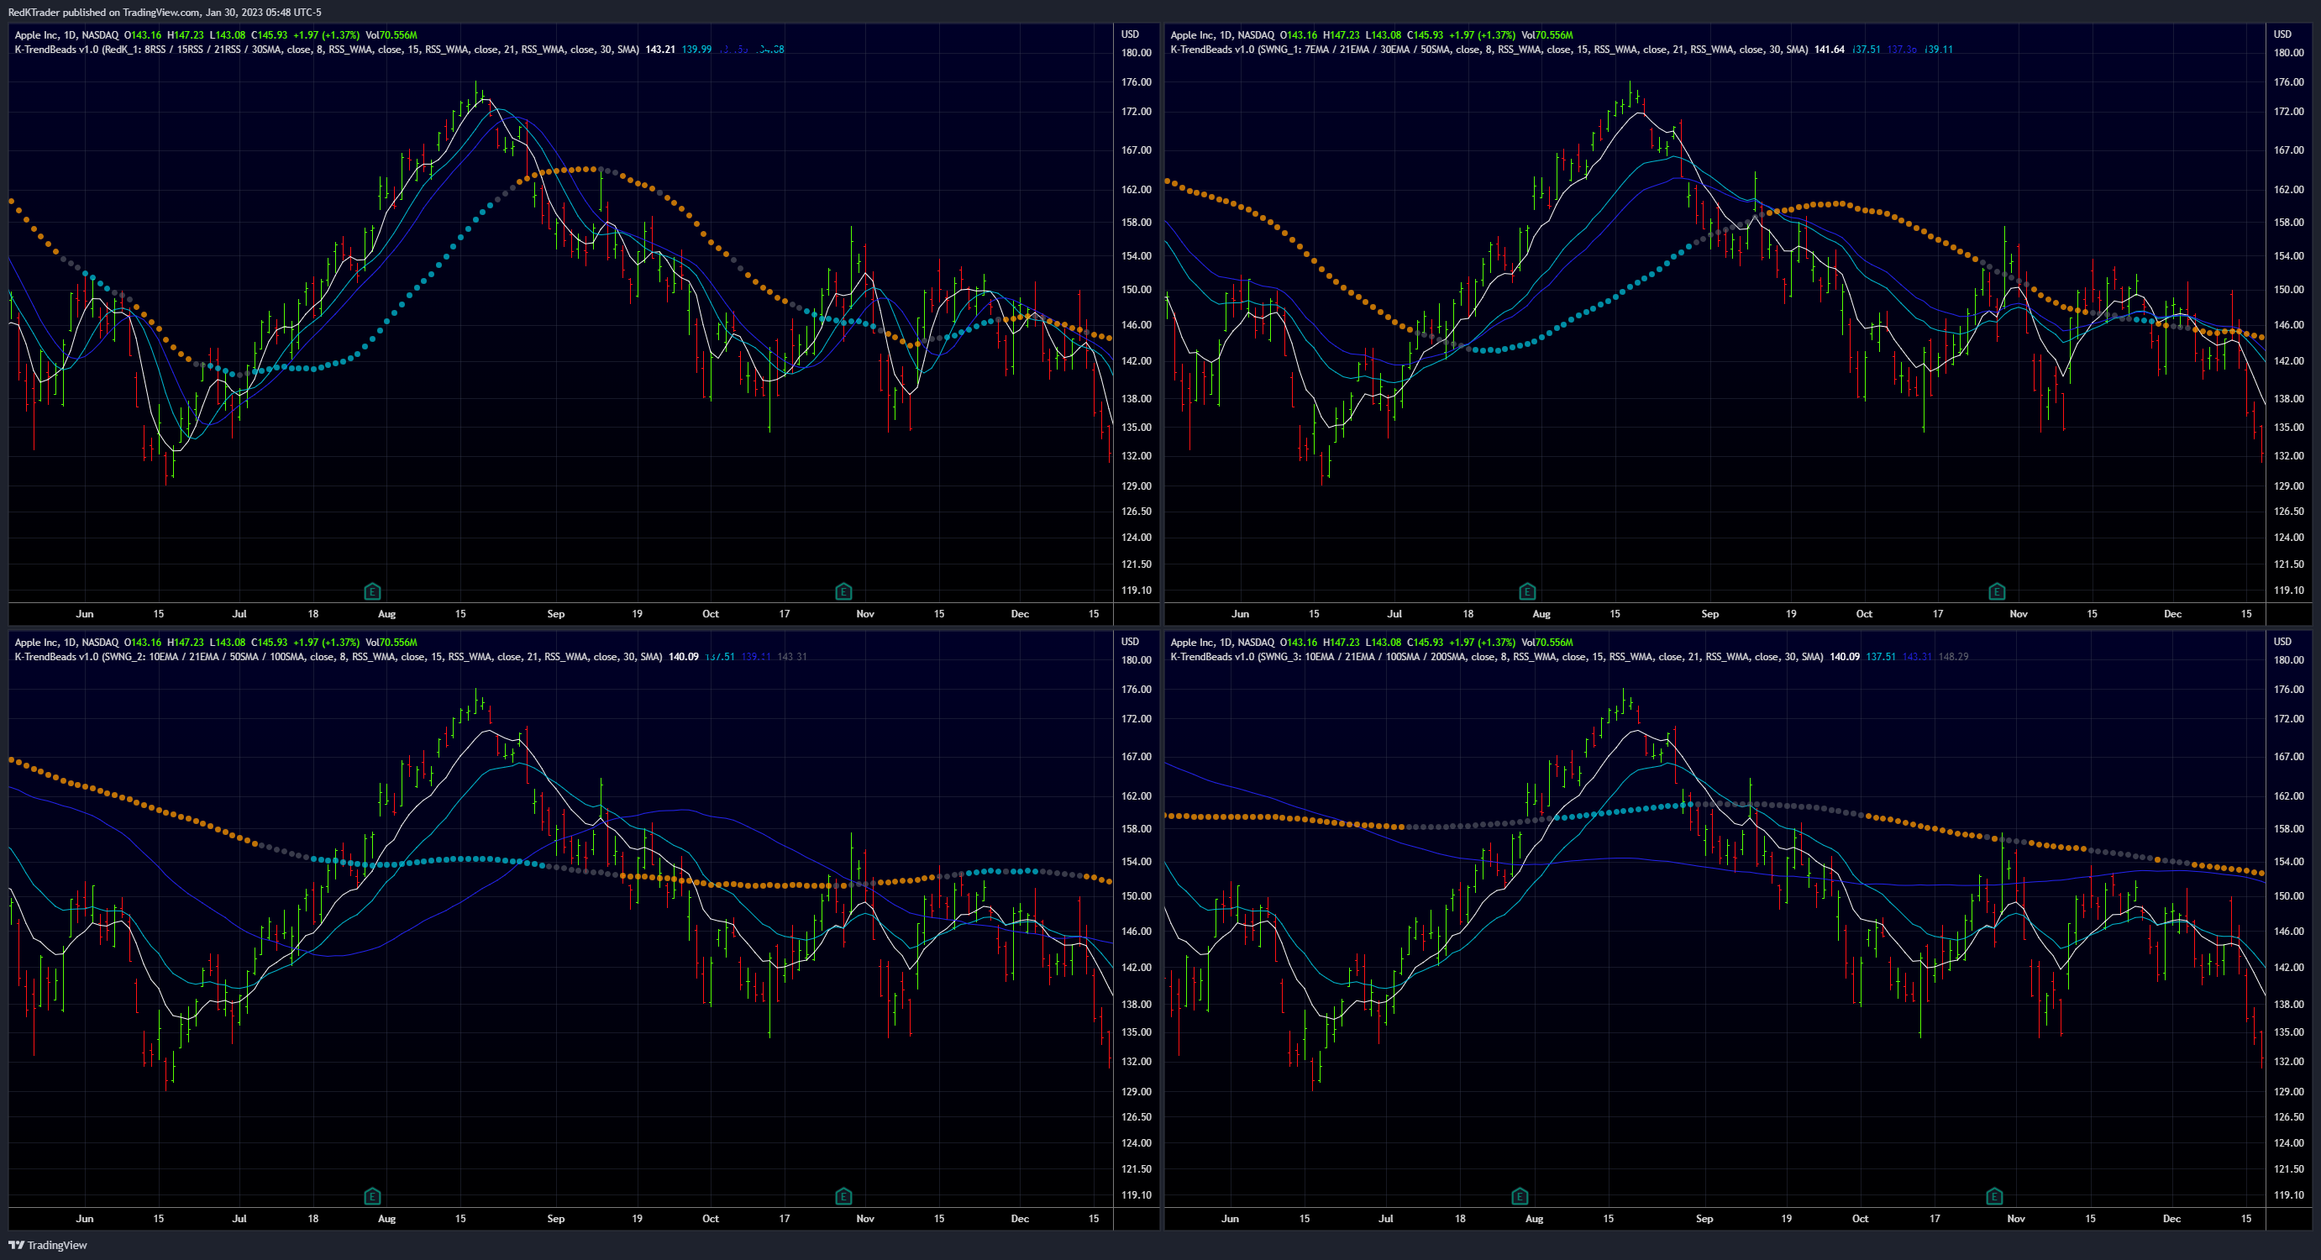Click the 119.10 price label in SWNG_1 pane
Viewport: 2321px width, 1260px height.
click(x=2288, y=591)
